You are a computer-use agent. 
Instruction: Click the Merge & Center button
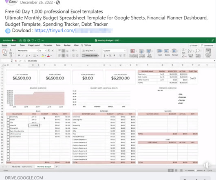pos(90,55)
